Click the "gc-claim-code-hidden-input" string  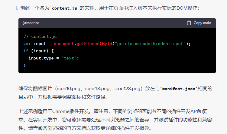(150, 44)
